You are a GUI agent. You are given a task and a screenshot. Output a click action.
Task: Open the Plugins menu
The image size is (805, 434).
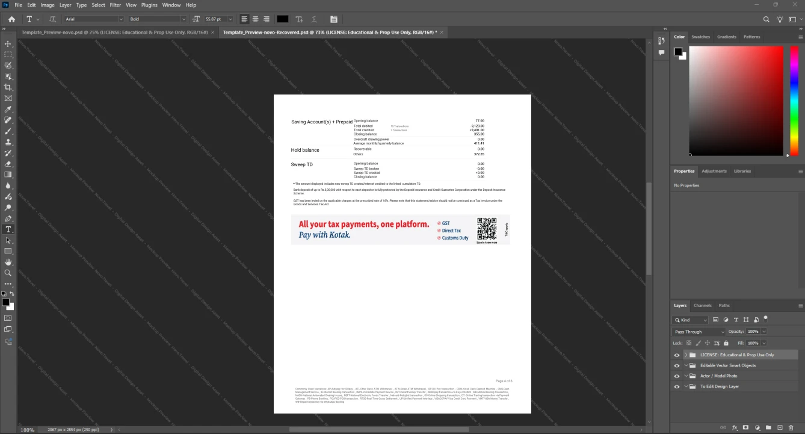[149, 5]
